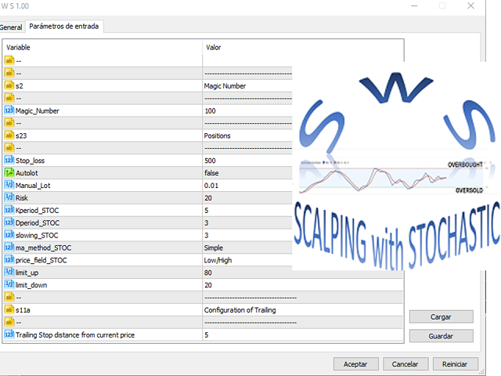The height and width of the screenshot is (376, 501).
Task: Click the icon beside limit_up variable
Action: click(x=9, y=272)
